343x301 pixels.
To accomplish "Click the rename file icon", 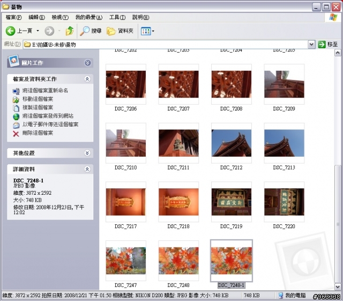I will point(16,91).
